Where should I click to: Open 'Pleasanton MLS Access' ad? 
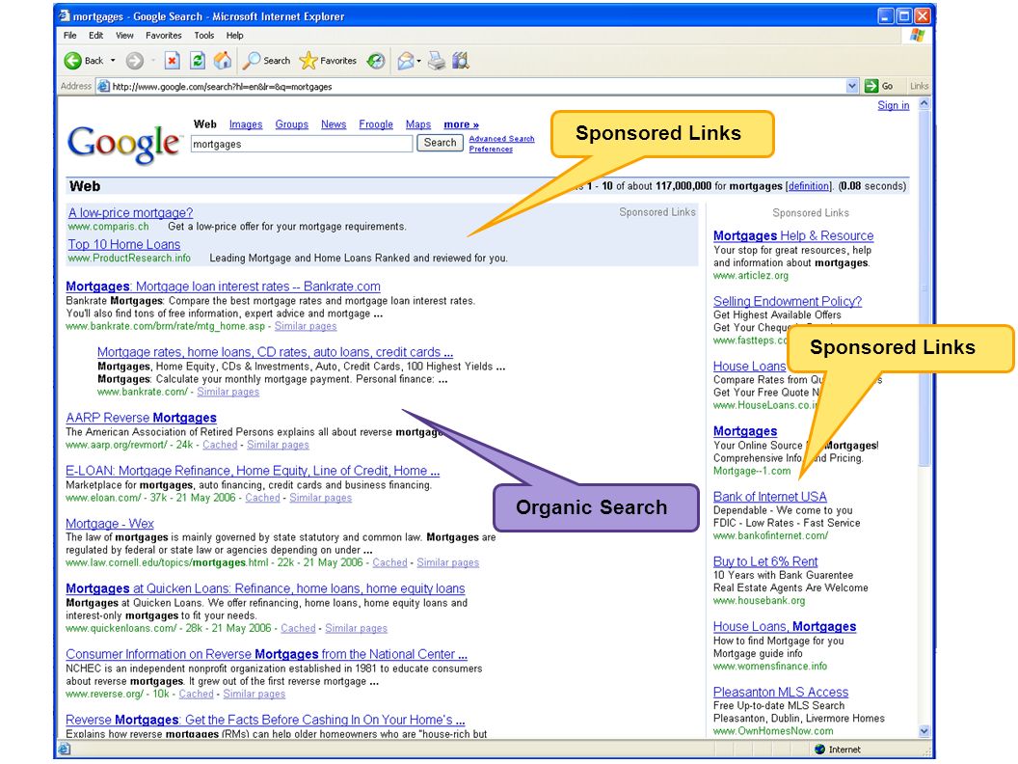click(781, 692)
